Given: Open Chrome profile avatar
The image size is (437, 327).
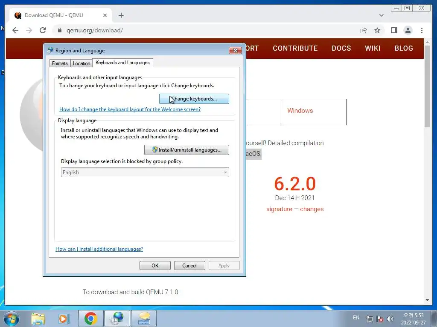Looking at the screenshot, I should (408, 30).
